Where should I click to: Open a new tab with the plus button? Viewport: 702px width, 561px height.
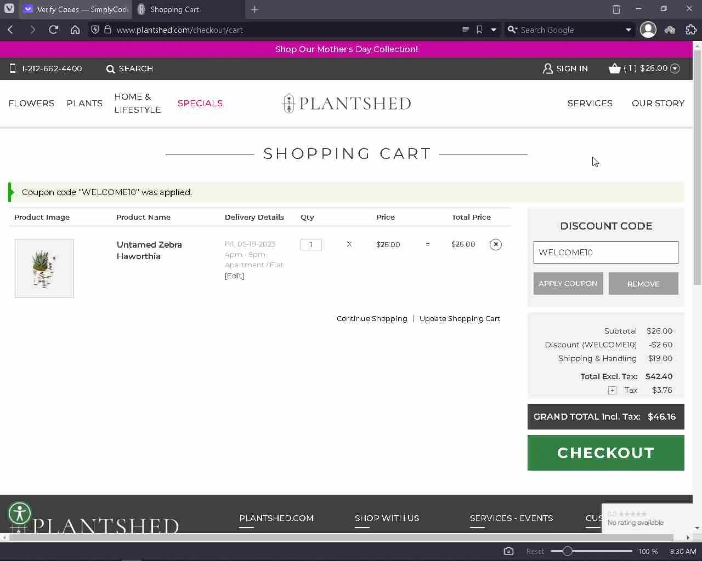click(254, 9)
